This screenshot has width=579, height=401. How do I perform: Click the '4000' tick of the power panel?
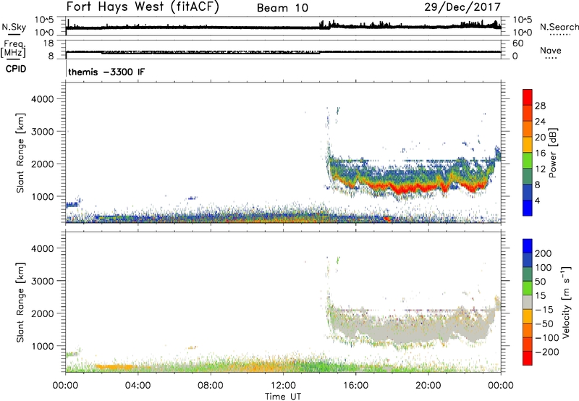pyautogui.click(x=42, y=99)
